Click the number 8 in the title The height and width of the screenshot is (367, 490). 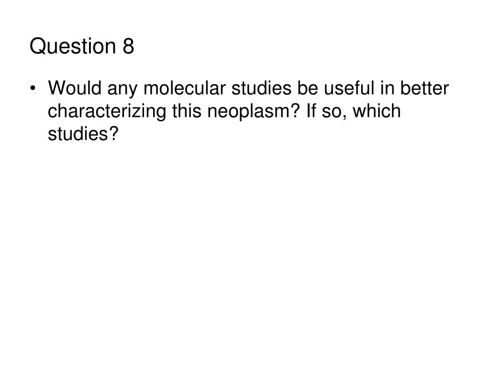128,46
